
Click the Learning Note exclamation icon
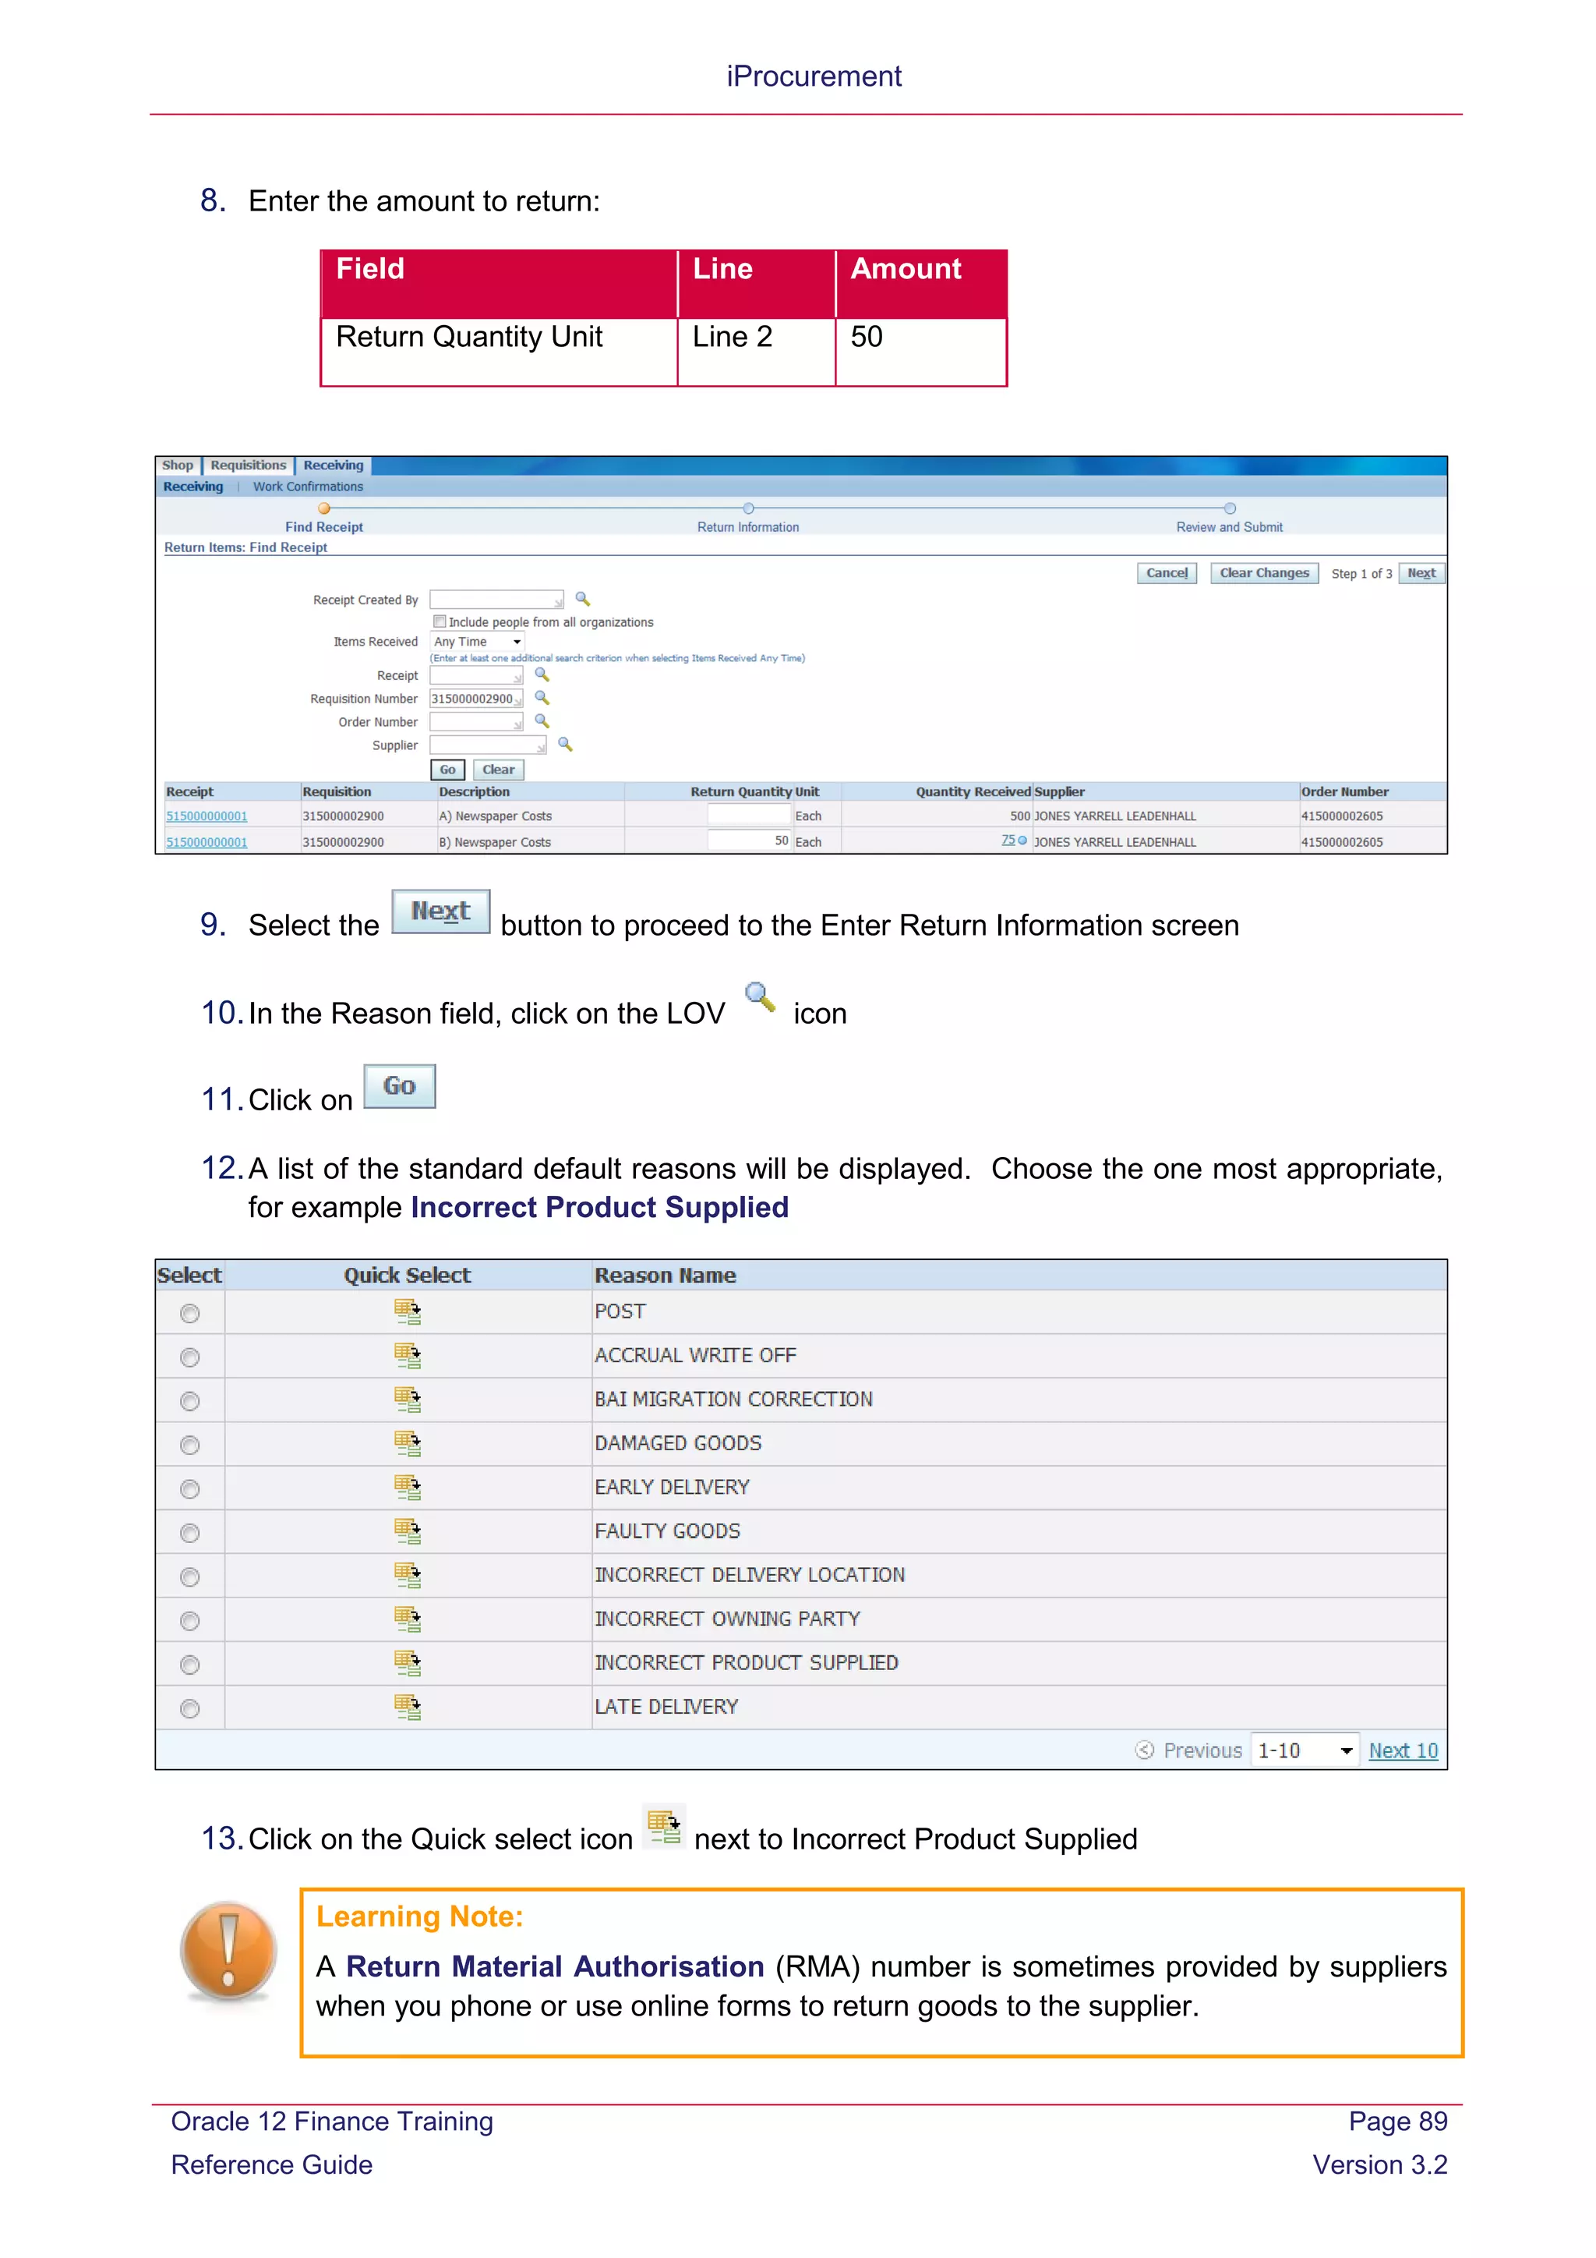[229, 1952]
